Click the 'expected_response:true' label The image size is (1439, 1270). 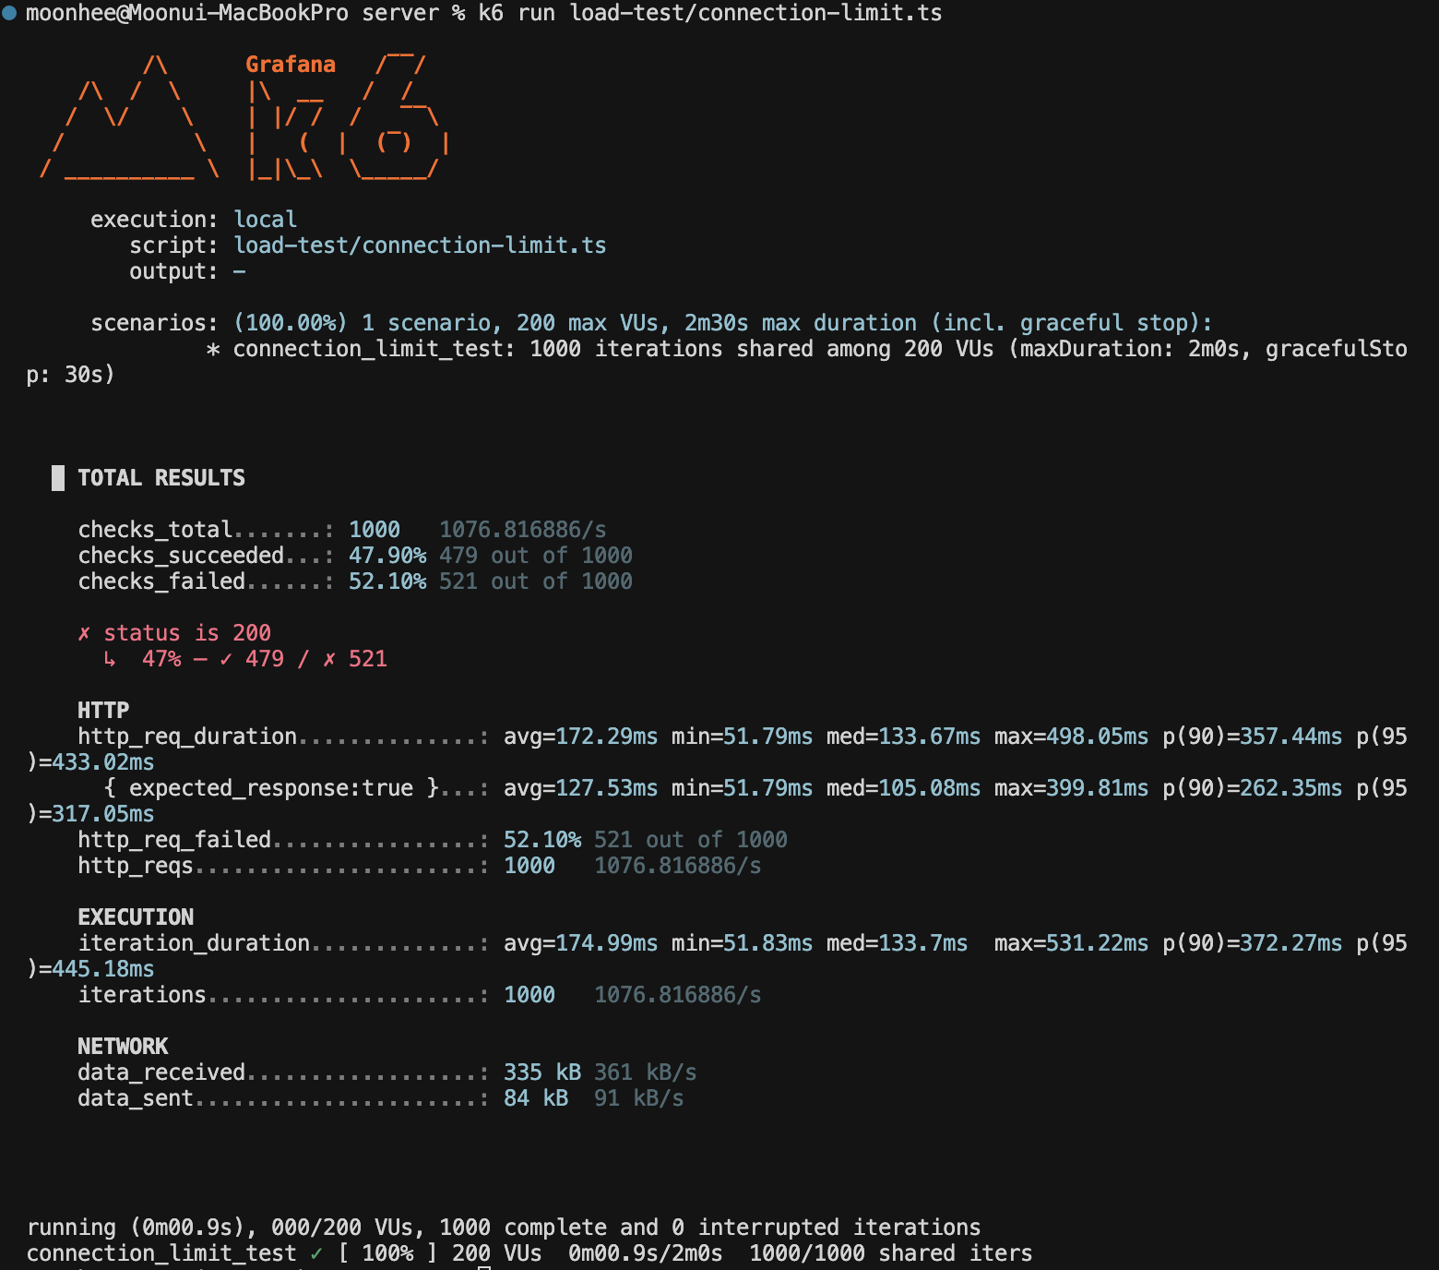(271, 788)
